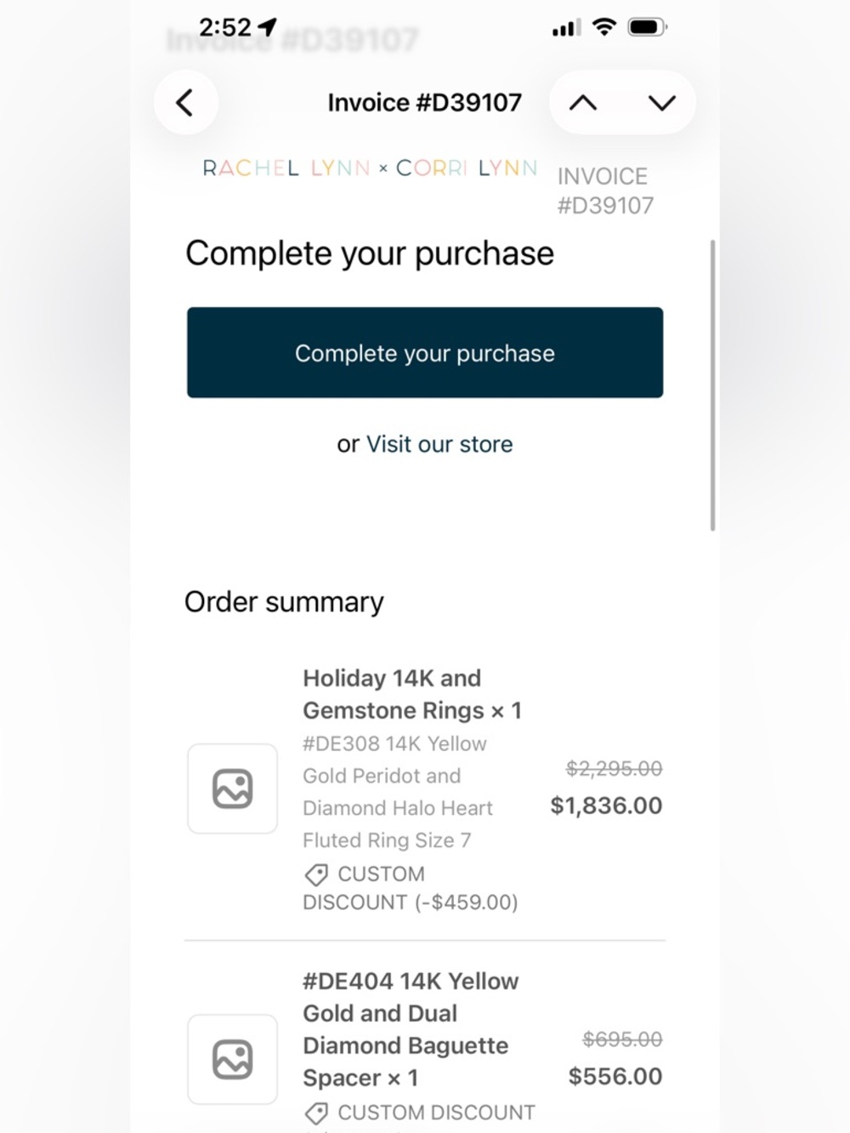This screenshot has height=1133, width=850.
Task: Tap the #DE404 spacer image placeholder
Action: [232, 1059]
